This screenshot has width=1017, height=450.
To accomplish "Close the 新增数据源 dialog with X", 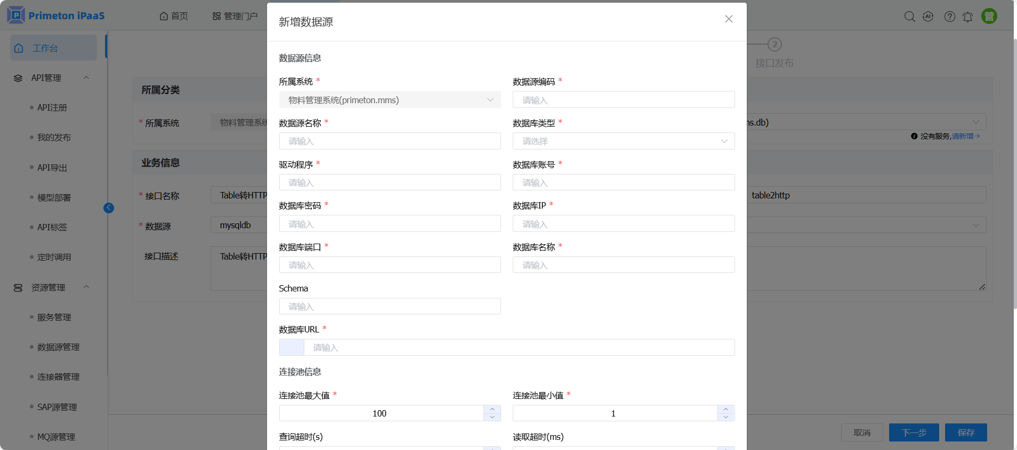I will pyautogui.click(x=729, y=19).
